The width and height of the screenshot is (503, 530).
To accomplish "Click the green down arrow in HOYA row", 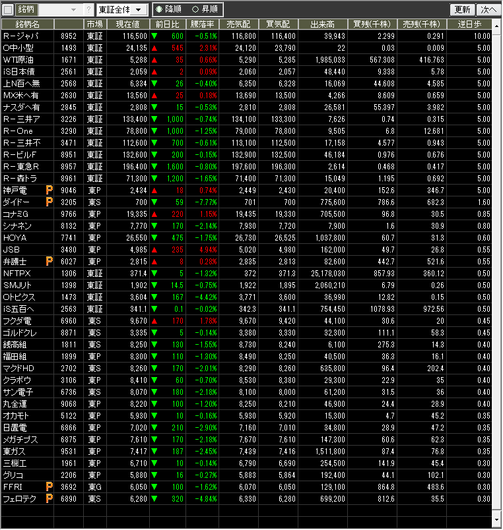I will pyautogui.click(x=154, y=238).
